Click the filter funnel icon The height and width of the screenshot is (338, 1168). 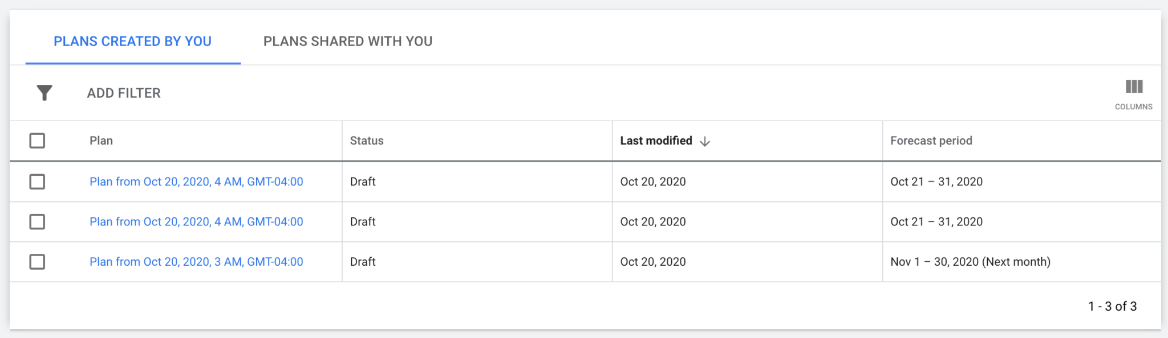coord(43,92)
